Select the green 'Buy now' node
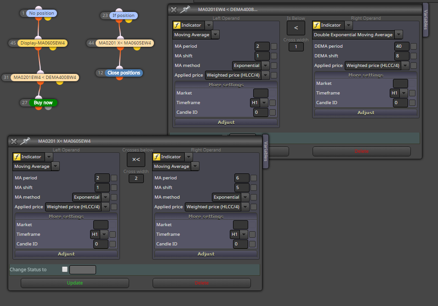 pyautogui.click(x=43, y=103)
